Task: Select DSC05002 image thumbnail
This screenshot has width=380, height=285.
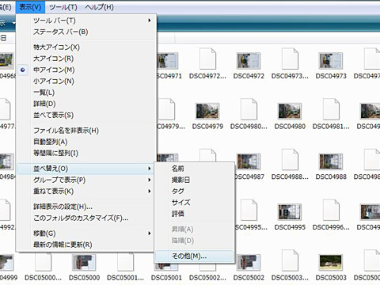Action: (x=249, y=262)
